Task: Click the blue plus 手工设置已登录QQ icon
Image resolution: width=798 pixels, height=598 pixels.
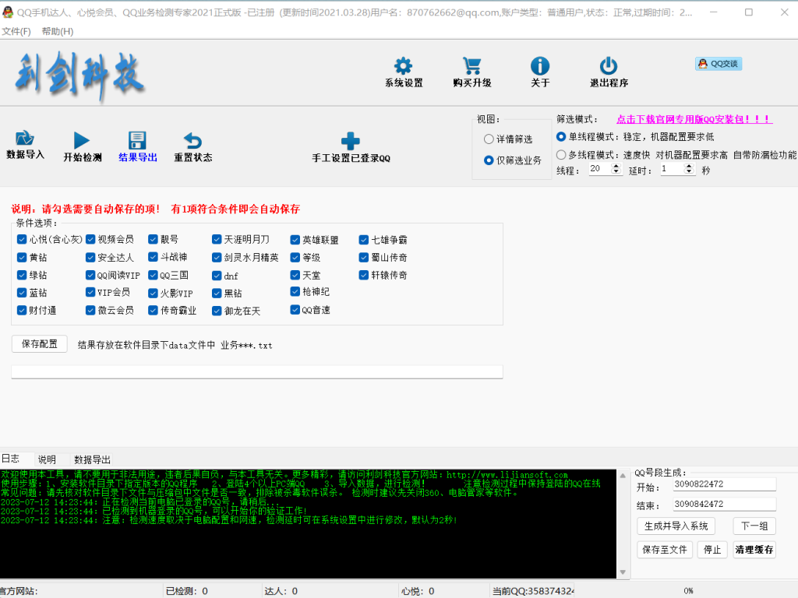Action: [351, 142]
